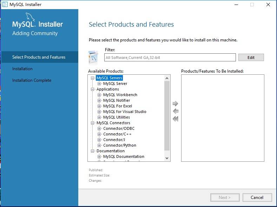
Task: Collapse the Documentation tree node
Action: point(92,151)
